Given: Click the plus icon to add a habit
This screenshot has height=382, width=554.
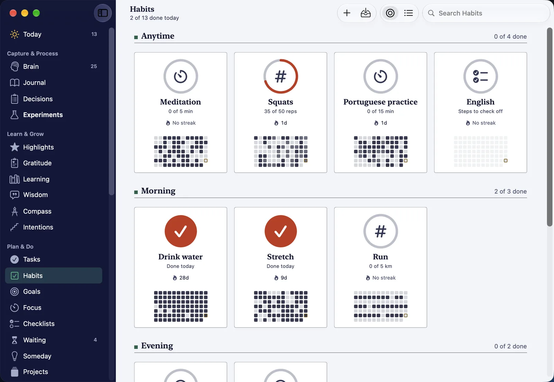Looking at the screenshot, I should (347, 13).
